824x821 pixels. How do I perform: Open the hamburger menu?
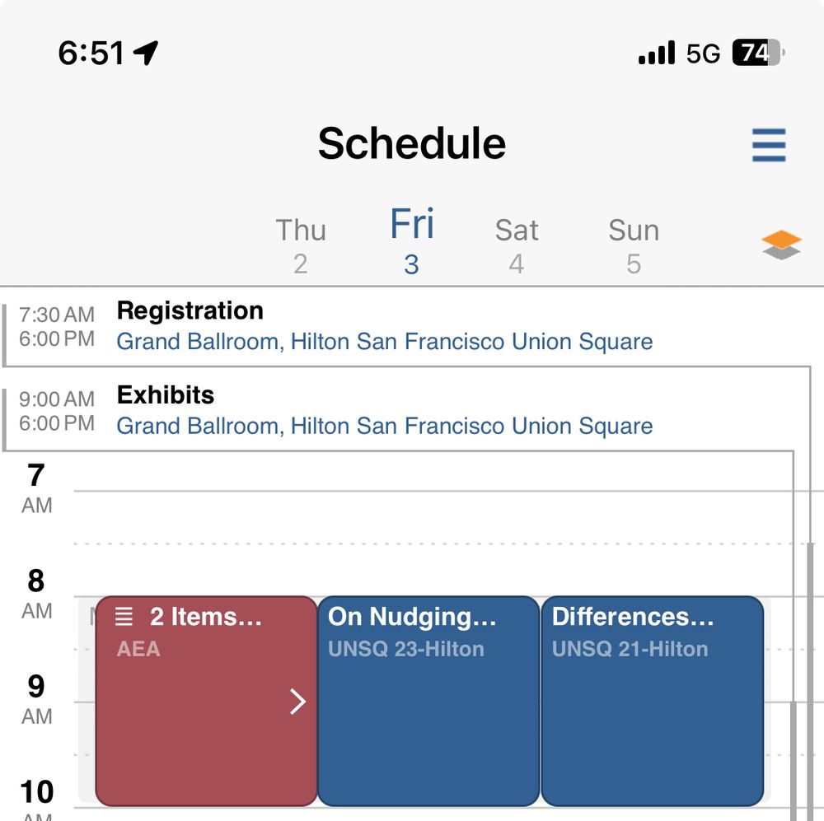(x=770, y=146)
